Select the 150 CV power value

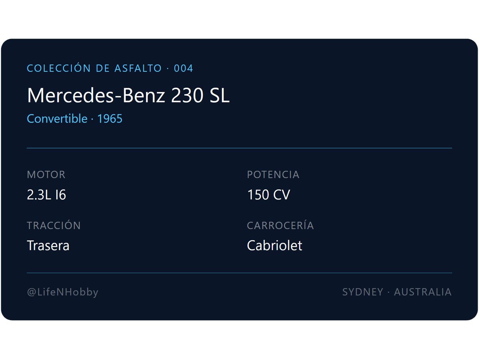pyautogui.click(x=268, y=195)
